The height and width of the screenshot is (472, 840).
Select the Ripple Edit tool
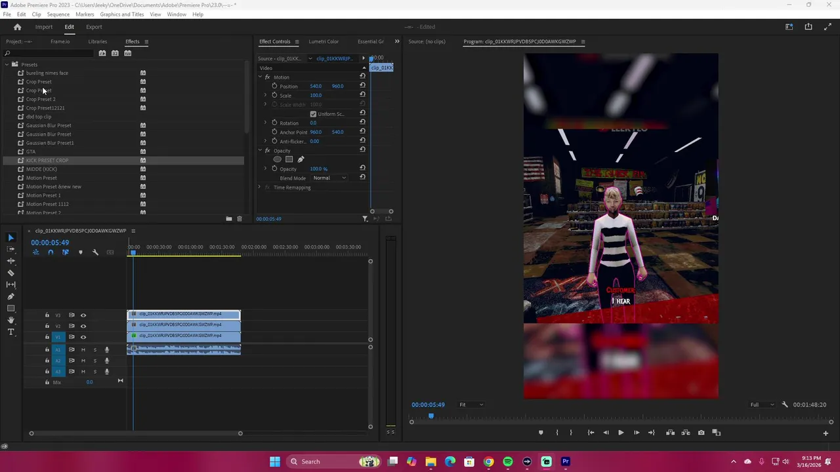tap(10, 261)
